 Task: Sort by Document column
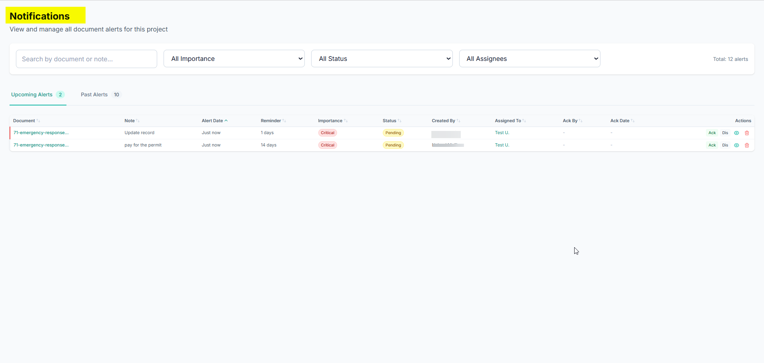click(x=26, y=121)
